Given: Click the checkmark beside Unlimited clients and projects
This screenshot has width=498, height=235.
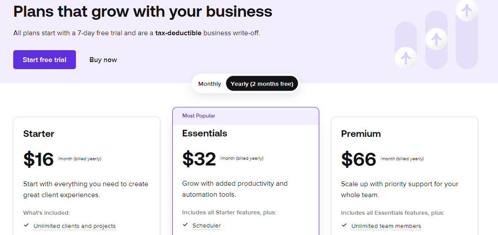Looking at the screenshot, I should point(26,225).
